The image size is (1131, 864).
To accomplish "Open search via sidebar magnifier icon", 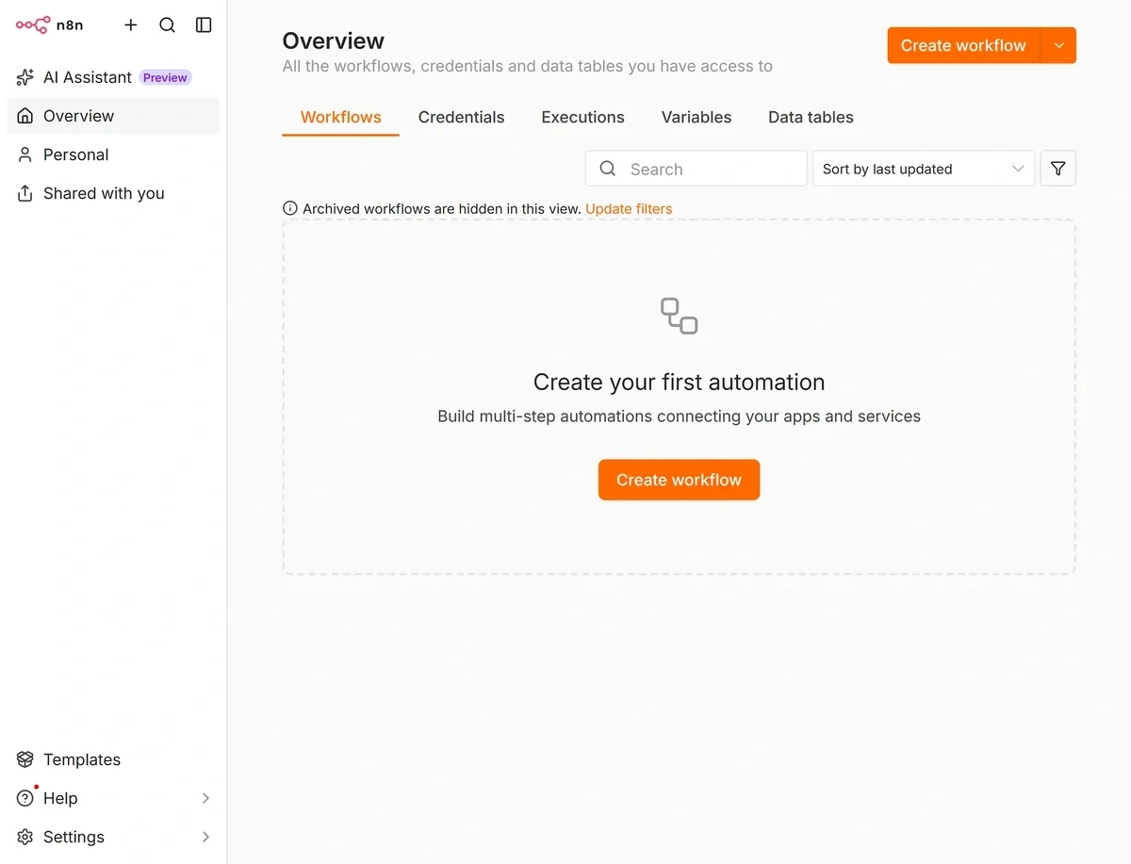I will 167,25.
